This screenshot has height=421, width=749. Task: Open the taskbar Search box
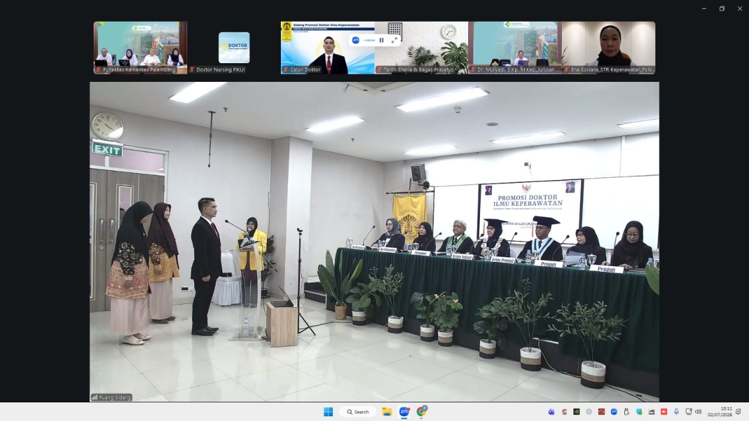(358, 412)
